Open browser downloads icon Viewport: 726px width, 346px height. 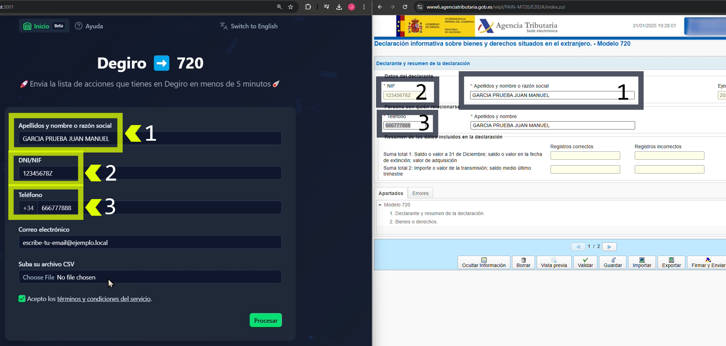[339, 7]
